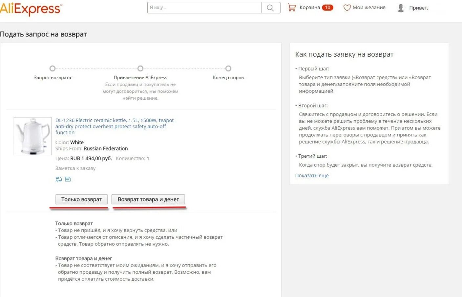This screenshot has height=297, width=462.
Task: Click the 'Привлечение AliExpress' step circle
Action: tap(140, 69)
